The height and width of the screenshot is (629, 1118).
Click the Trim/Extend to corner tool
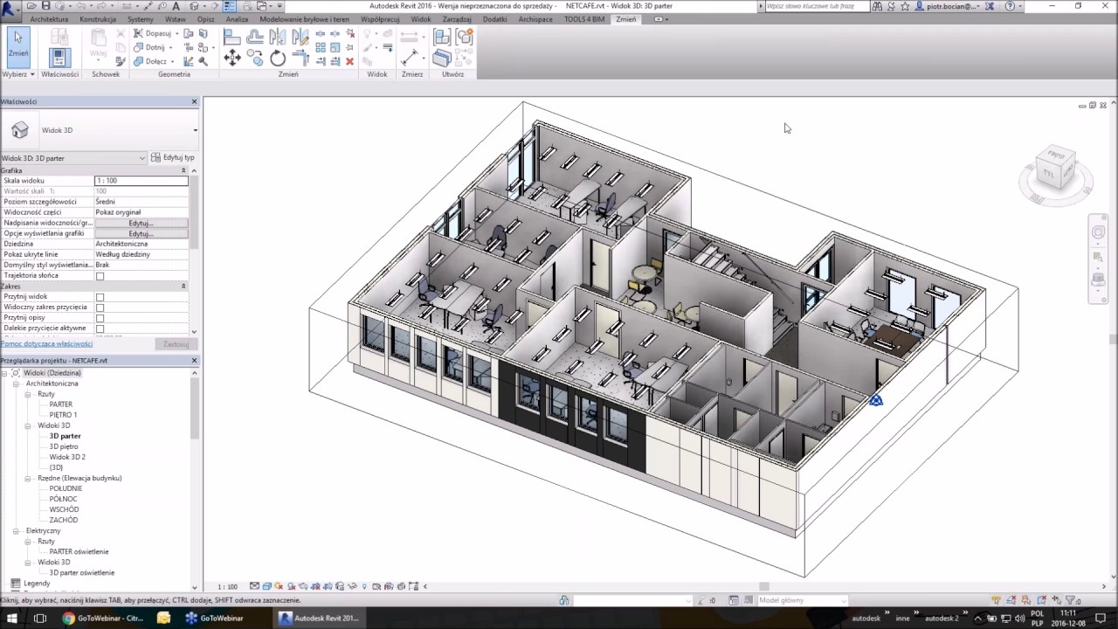point(300,59)
